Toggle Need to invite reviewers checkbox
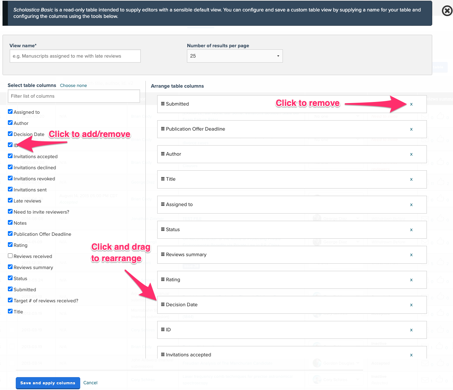This screenshot has height=390, width=453. pyautogui.click(x=10, y=211)
